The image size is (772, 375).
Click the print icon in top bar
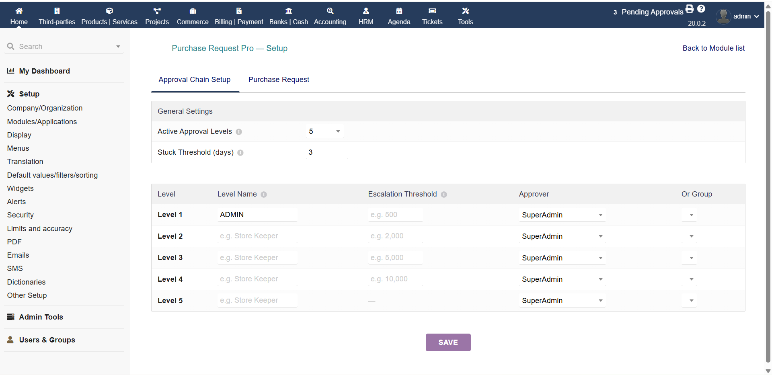[x=690, y=8]
